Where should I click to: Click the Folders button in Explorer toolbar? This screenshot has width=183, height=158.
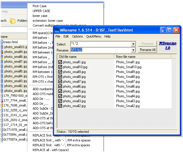[x=19, y=21]
